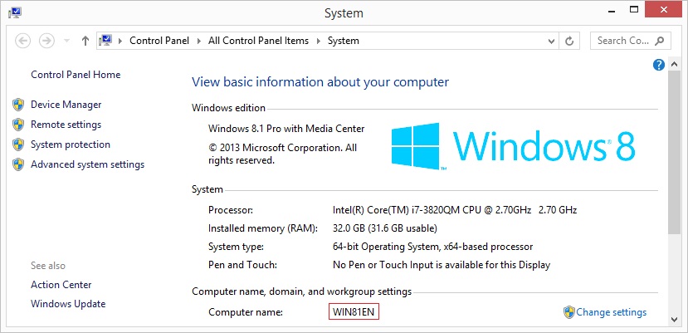Open System protection link
Screen dimensions: 688x333
point(71,144)
